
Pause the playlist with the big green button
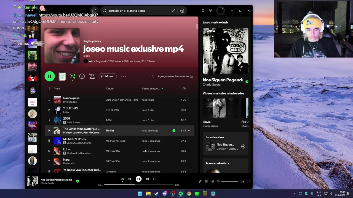click(50, 76)
